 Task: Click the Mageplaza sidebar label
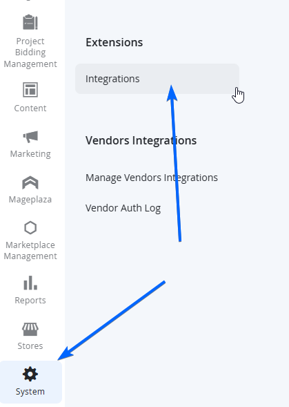coord(30,200)
